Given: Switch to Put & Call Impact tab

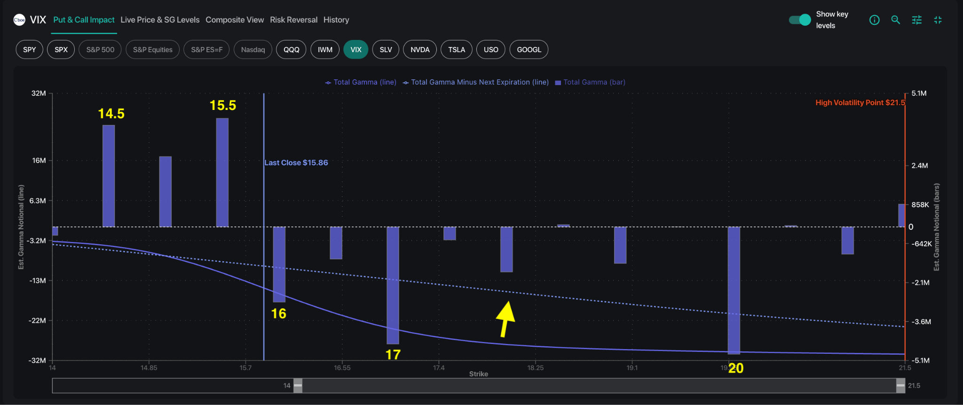Looking at the screenshot, I should (x=84, y=20).
